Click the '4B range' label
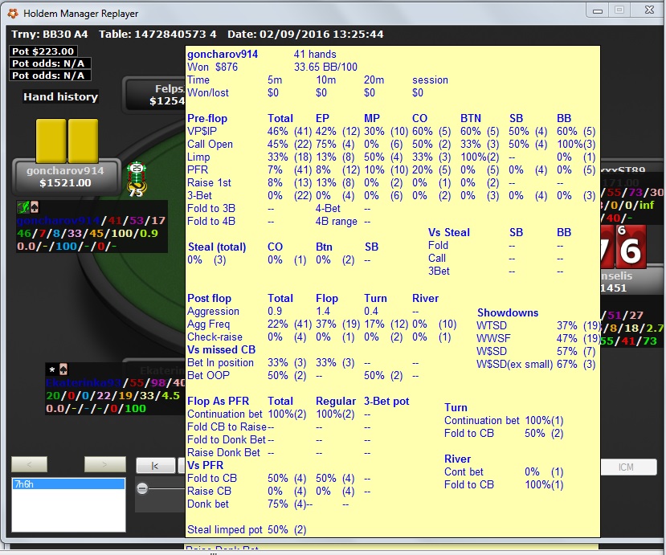This screenshot has width=666, height=555. tap(337, 222)
